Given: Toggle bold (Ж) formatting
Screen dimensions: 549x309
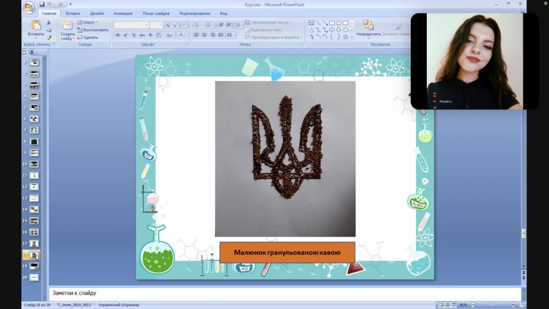Looking at the screenshot, I should pos(118,35).
